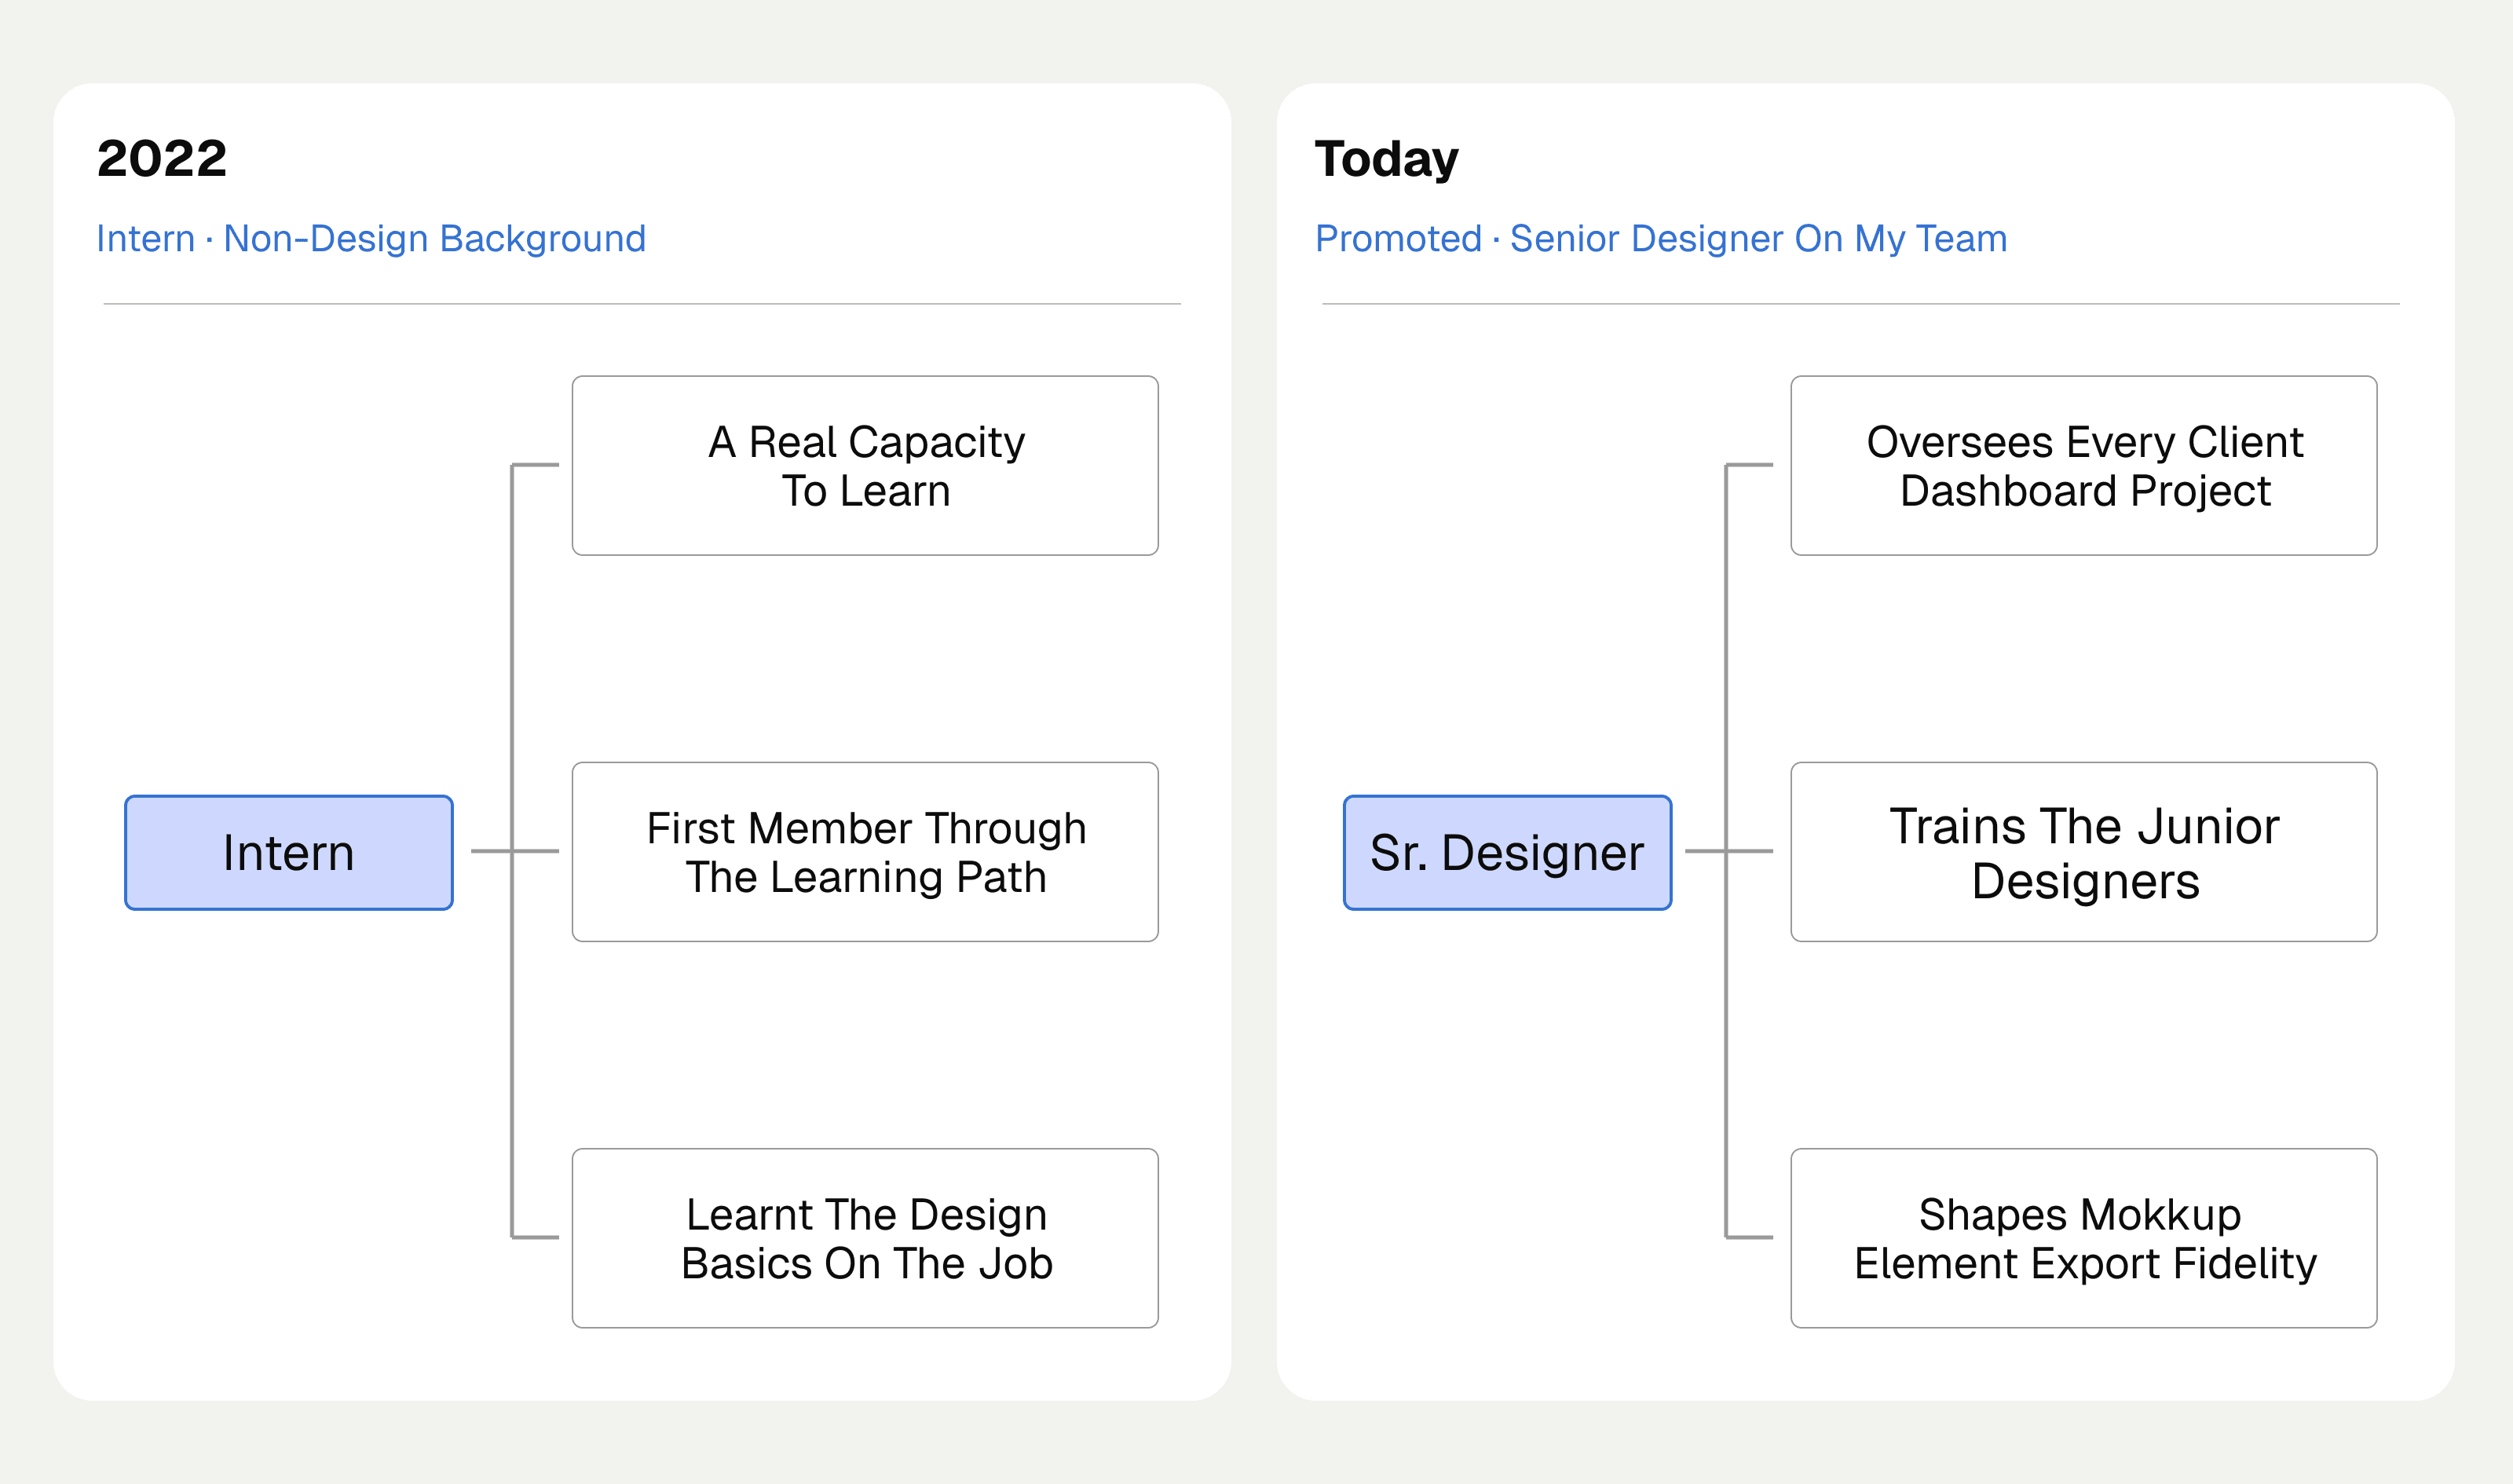
Task: Click 'Promoted · Senior Designer On My Team' subtitle
Action: click(x=1661, y=239)
